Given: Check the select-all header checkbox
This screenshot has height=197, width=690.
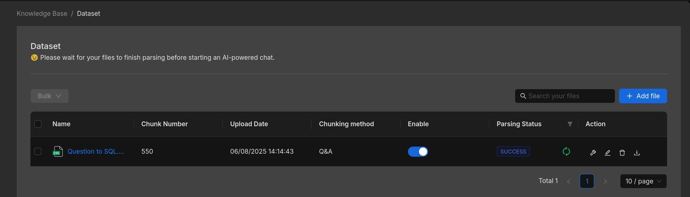Looking at the screenshot, I should [x=38, y=124].
